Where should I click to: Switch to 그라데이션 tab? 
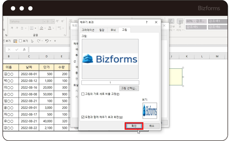pyautogui.click(x=88, y=30)
